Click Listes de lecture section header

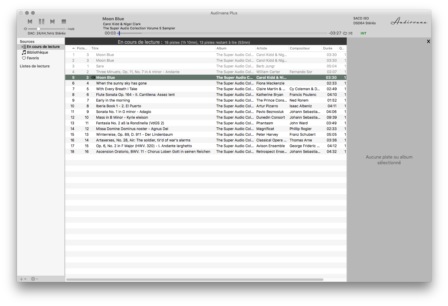[35, 66]
